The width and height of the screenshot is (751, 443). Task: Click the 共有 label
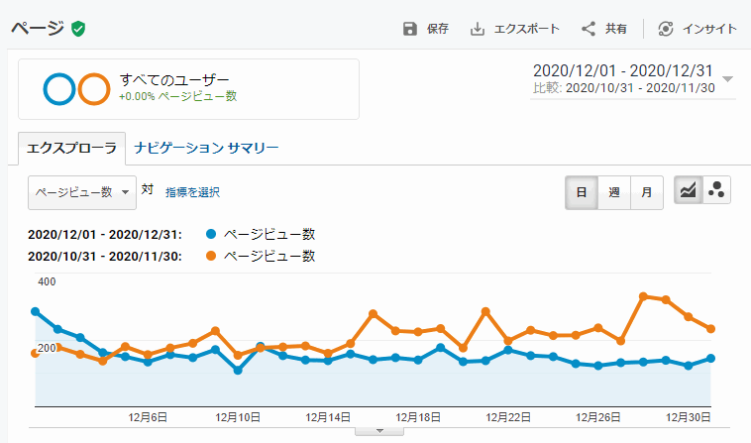[x=616, y=29]
